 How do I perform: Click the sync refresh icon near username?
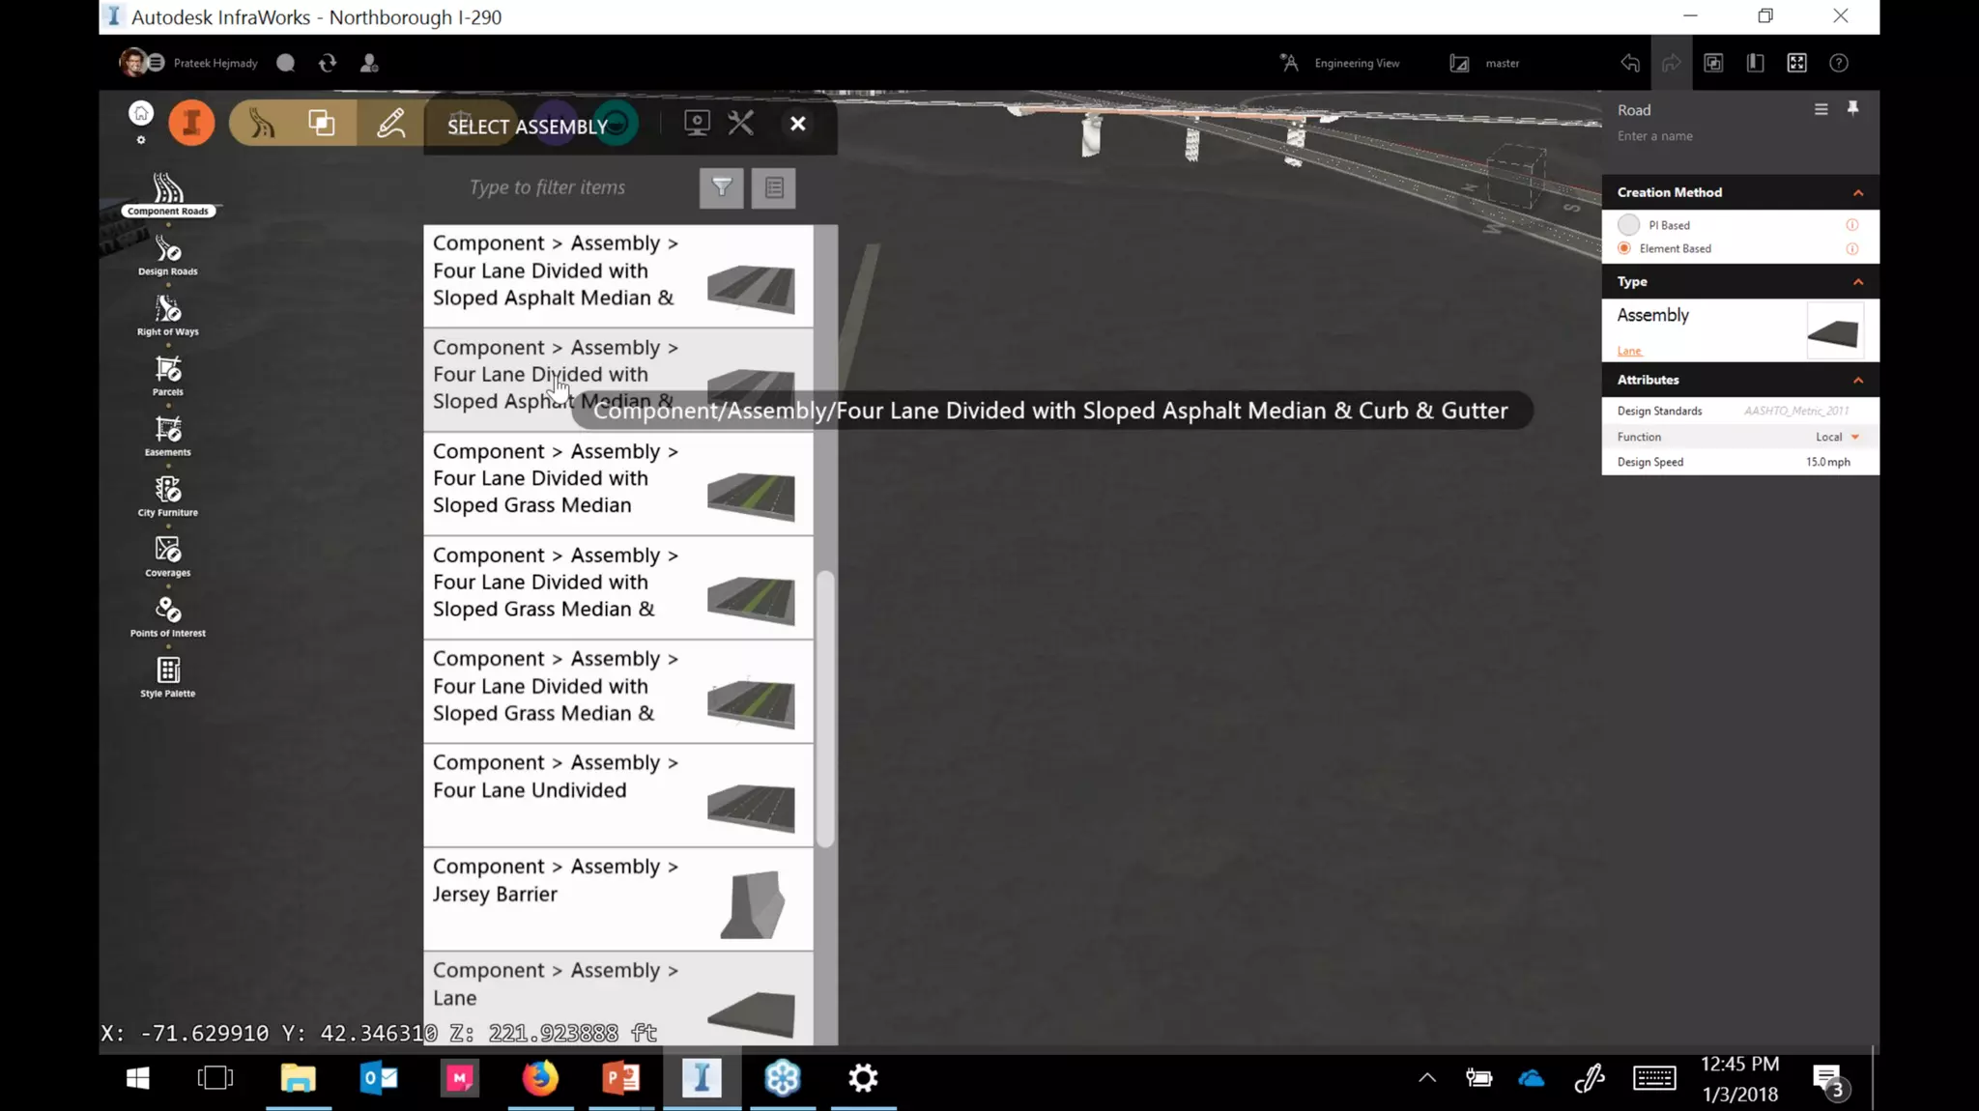tap(328, 63)
